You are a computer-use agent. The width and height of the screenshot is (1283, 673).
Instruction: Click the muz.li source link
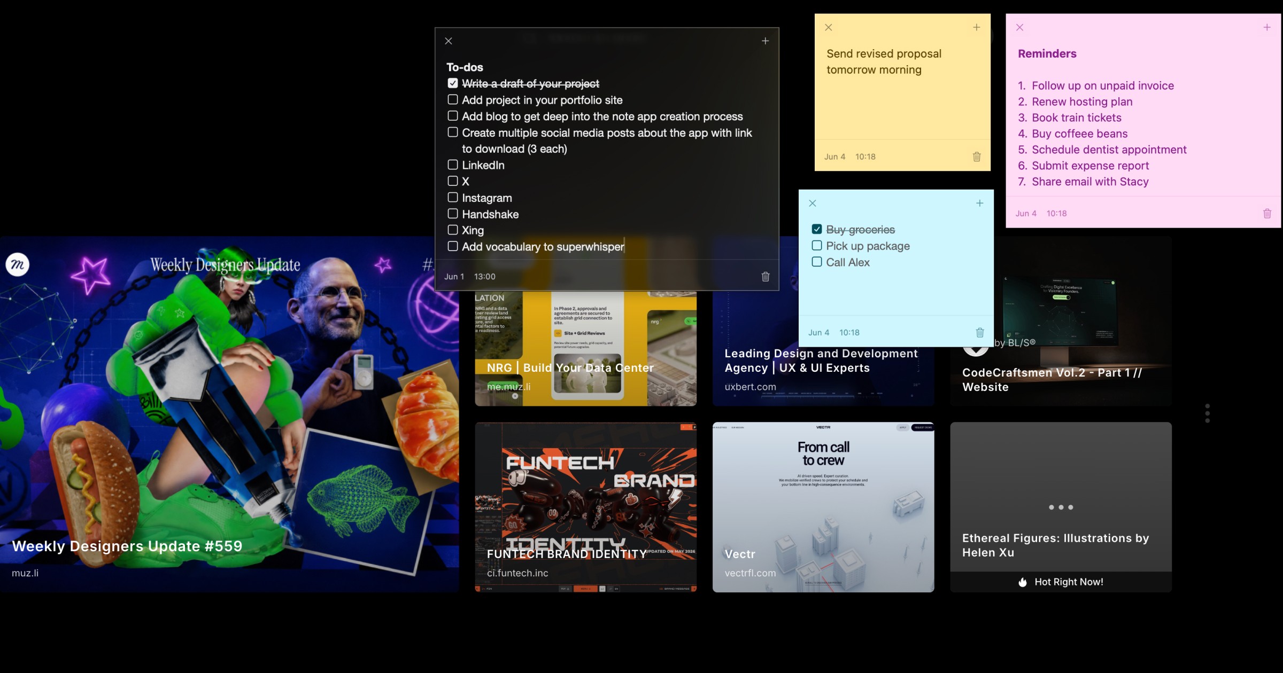[25, 573]
